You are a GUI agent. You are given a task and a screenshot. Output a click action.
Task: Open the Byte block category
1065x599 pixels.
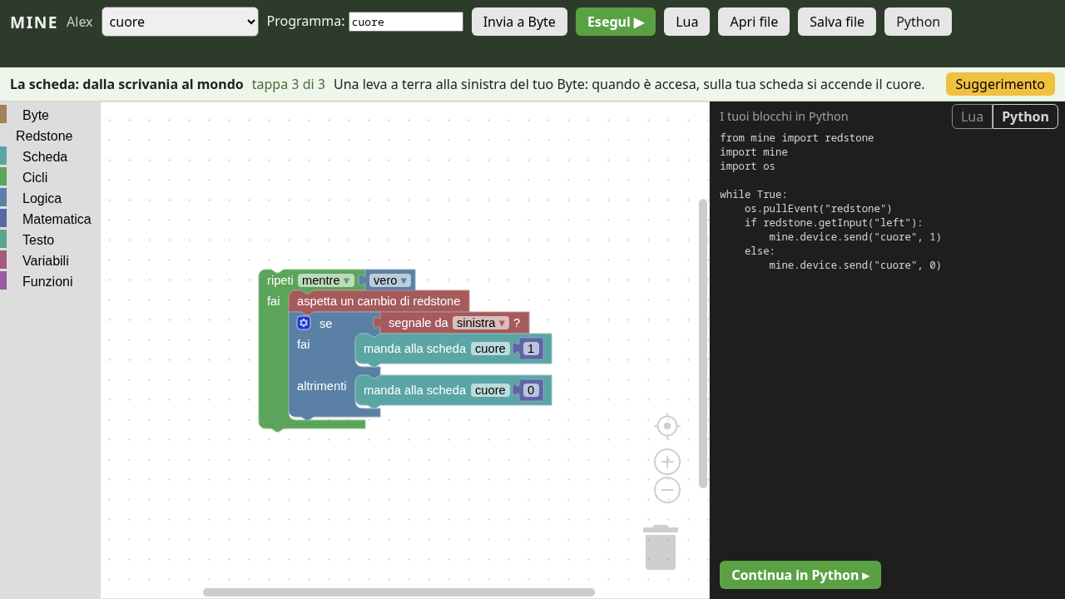(x=50, y=115)
